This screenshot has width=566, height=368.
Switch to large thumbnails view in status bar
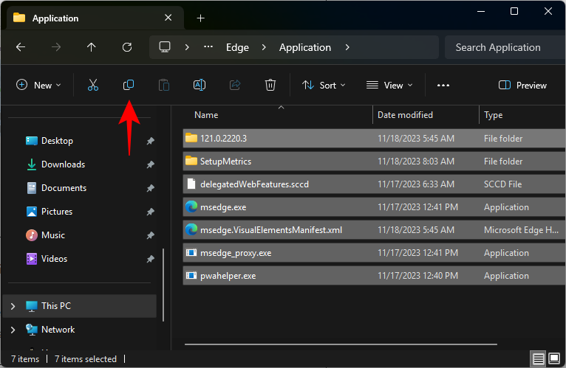tap(554, 358)
